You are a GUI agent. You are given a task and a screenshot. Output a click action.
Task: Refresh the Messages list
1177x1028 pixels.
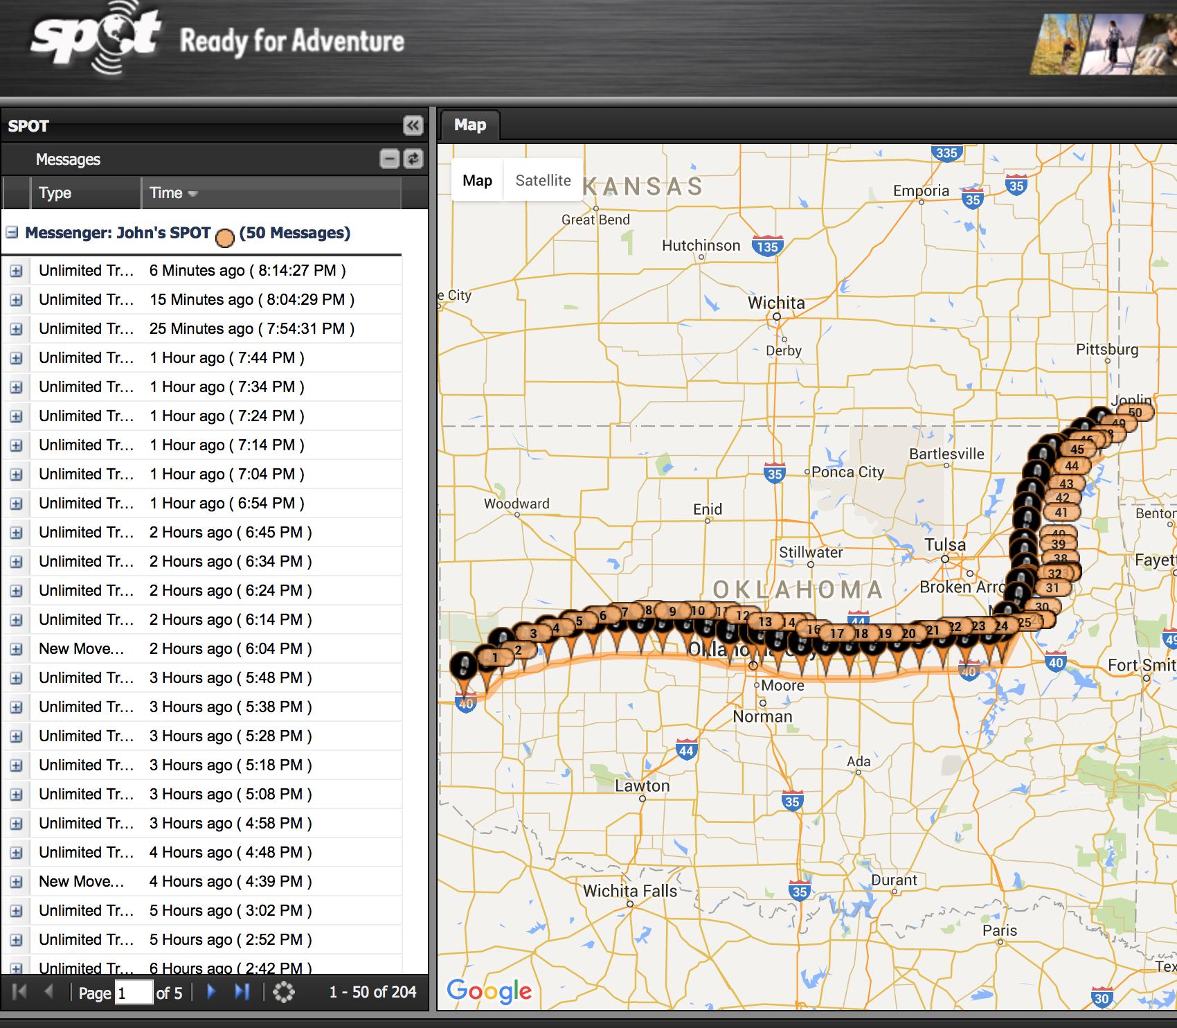(x=413, y=159)
